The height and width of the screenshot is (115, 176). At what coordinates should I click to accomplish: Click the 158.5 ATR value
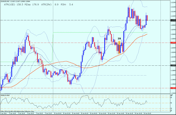(x=20, y=5)
